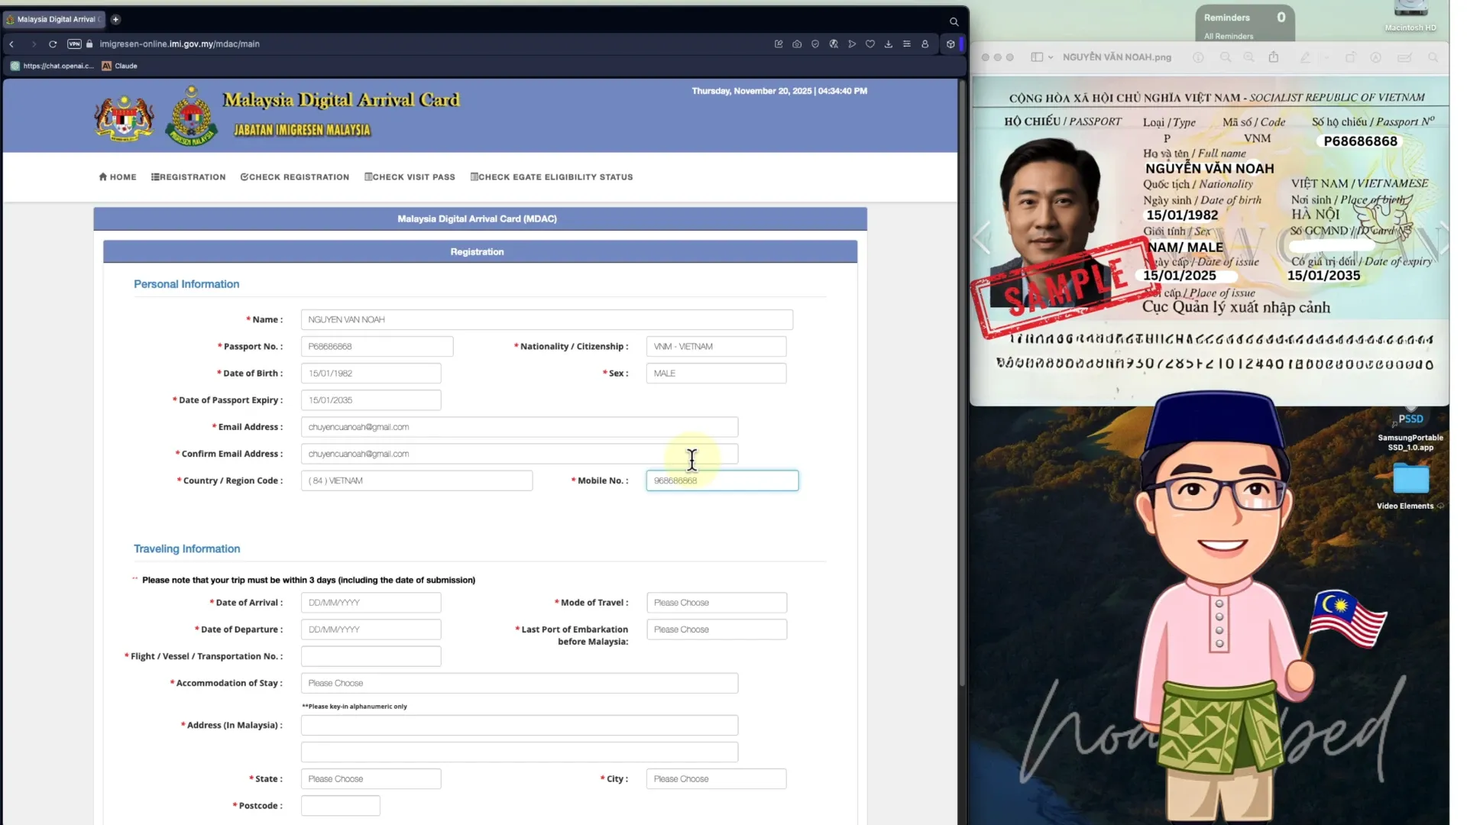Screen dimensions: 1467x825
Task: Click the Date of Passport Expiry field
Action: pyautogui.click(x=371, y=400)
